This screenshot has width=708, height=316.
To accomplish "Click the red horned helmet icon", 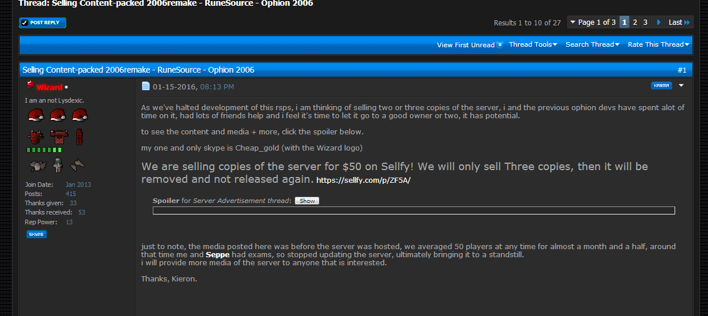I will coord(35,137).
